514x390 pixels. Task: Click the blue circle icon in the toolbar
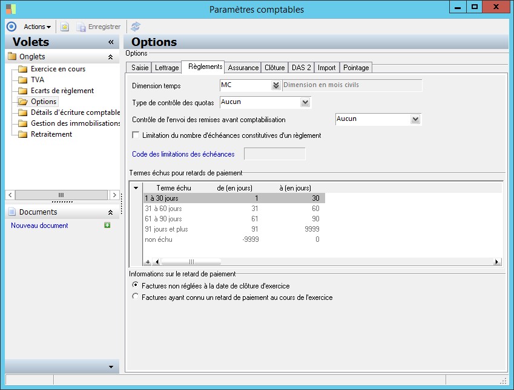11,27
